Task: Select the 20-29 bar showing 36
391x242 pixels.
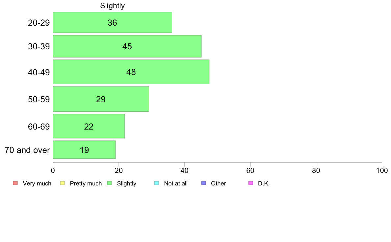Action: [x=113, y=22]
